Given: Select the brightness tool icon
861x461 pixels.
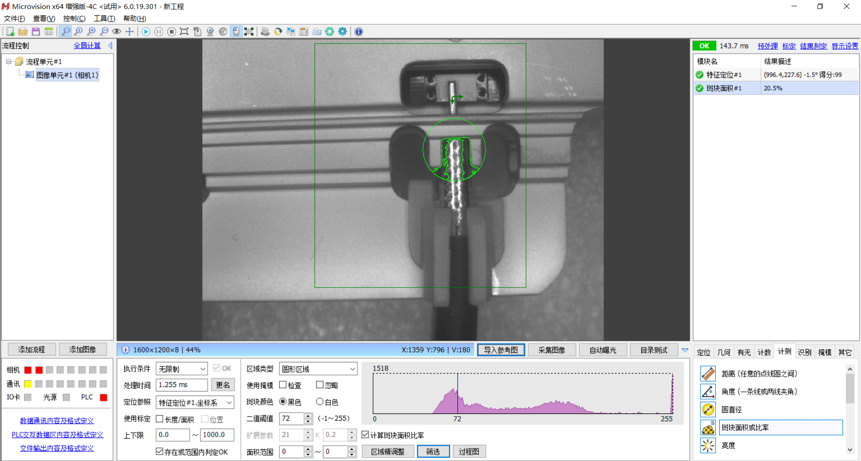Looking at the screenshot, I should pyautogui.click(x=708, y=445).
